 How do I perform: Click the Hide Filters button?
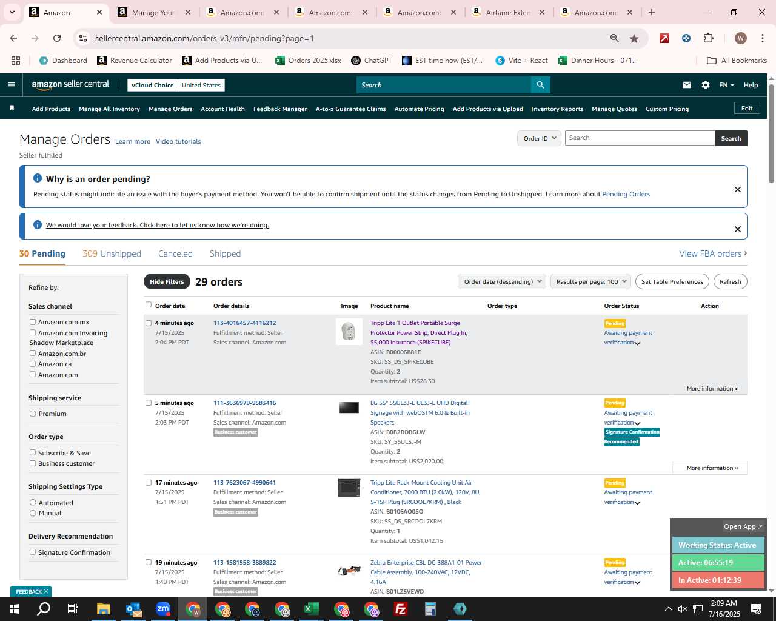pos(167,281)
